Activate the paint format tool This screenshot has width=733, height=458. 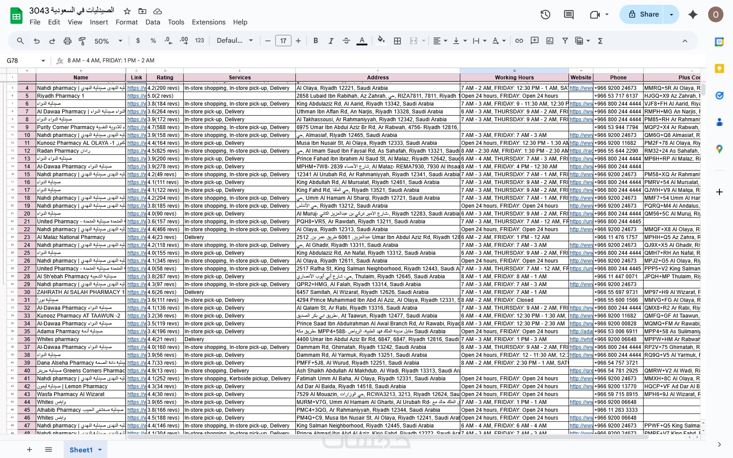point(82,41)
